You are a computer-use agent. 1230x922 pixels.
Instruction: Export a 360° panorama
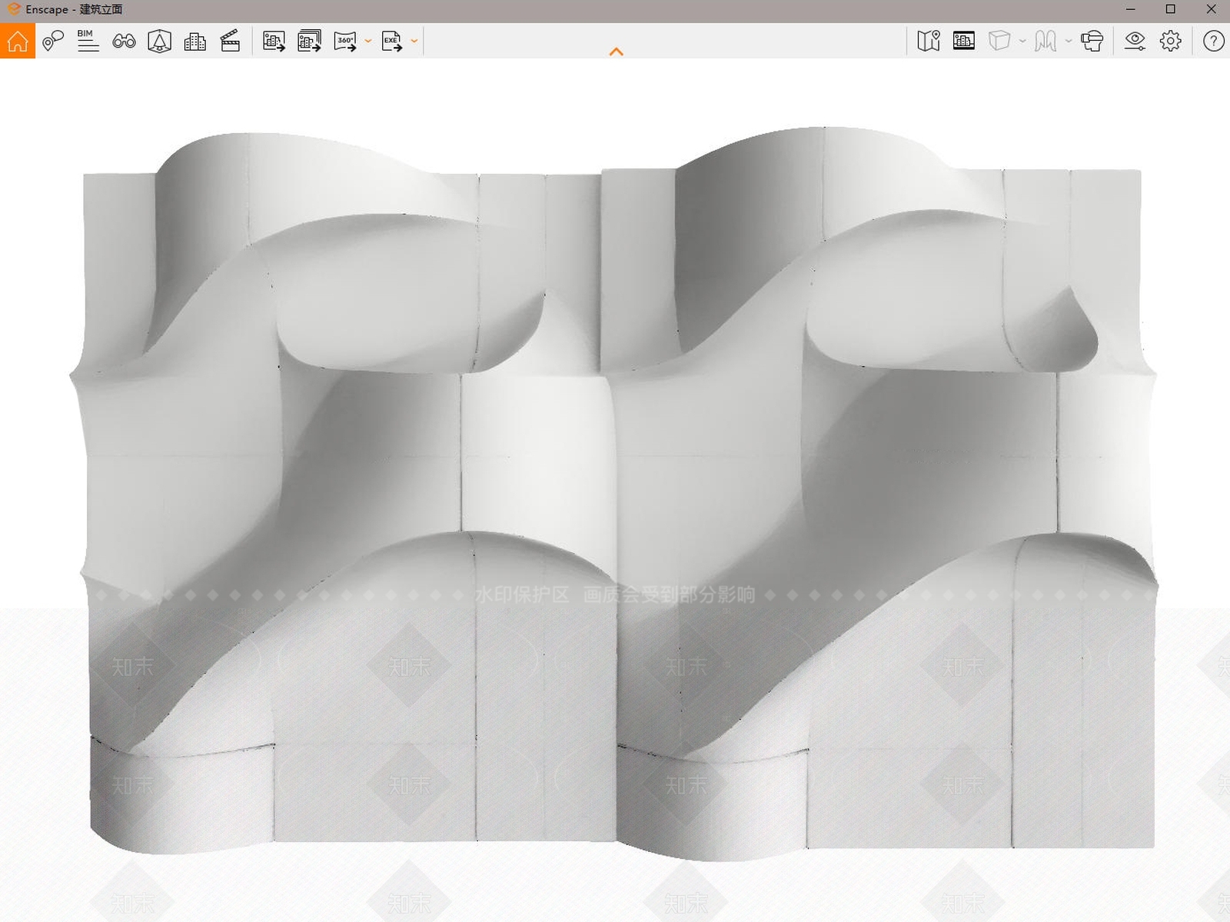[345, 41]
